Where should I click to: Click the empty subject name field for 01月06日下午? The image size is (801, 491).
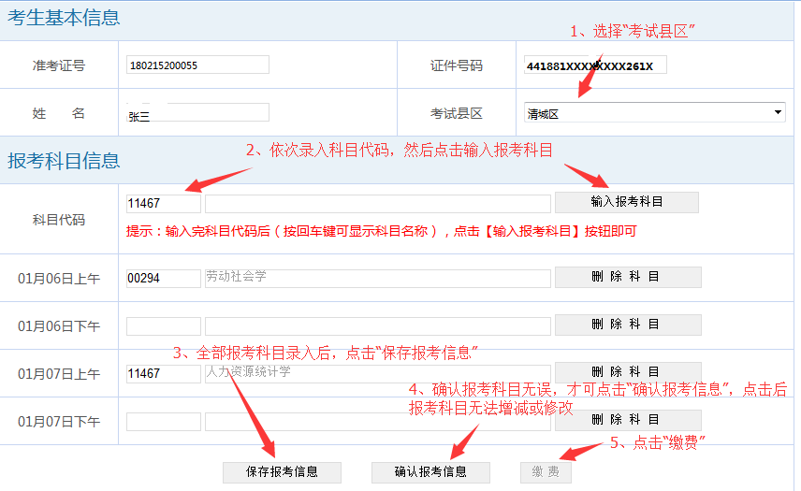pyautogui.click(x=378, y=326)
